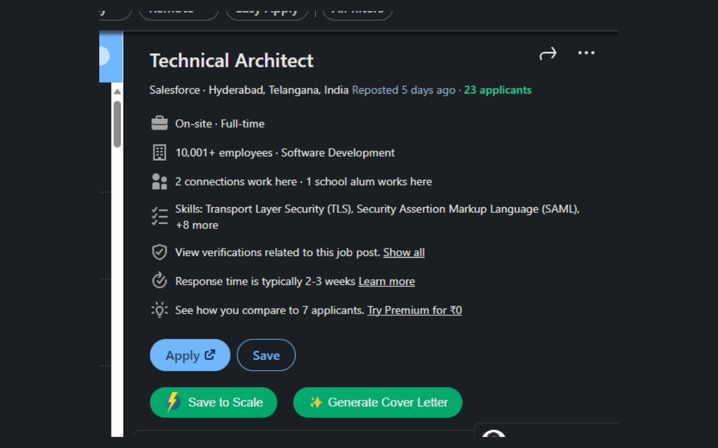This screenshot has height=448, width=718.
Task: Click the checklist icon beside Skills
Action: (x=159, y=216)
